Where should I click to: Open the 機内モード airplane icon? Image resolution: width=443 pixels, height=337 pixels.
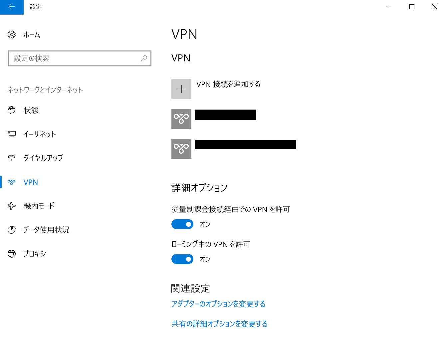(x=12, y=206)
